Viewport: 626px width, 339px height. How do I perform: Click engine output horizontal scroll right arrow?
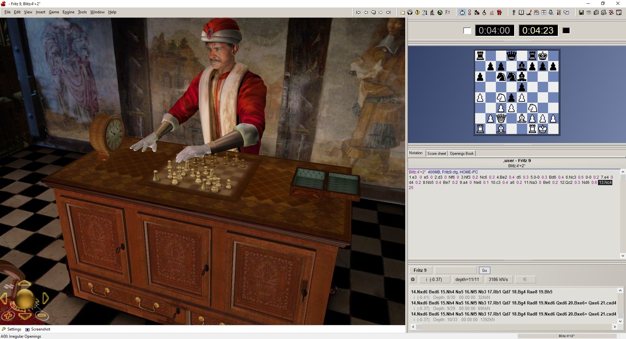click(615, 327)
